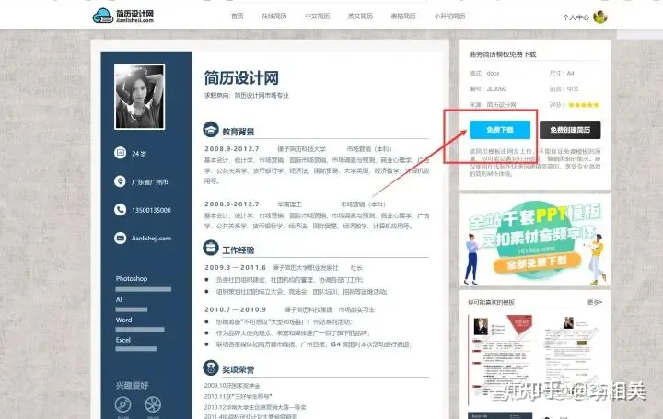Click the 免费创建简历 dark button
This screenshot has width=663, height=419.
click(x=570, y=130)
